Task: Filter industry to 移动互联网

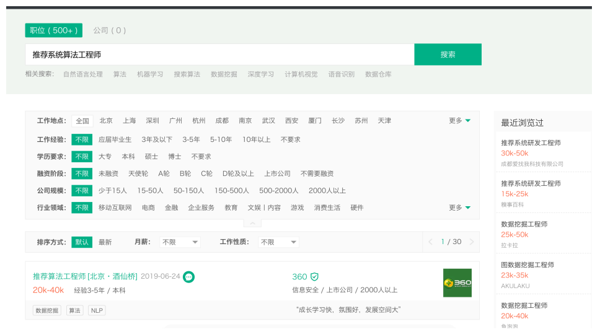Action: (x=115, y=207)
